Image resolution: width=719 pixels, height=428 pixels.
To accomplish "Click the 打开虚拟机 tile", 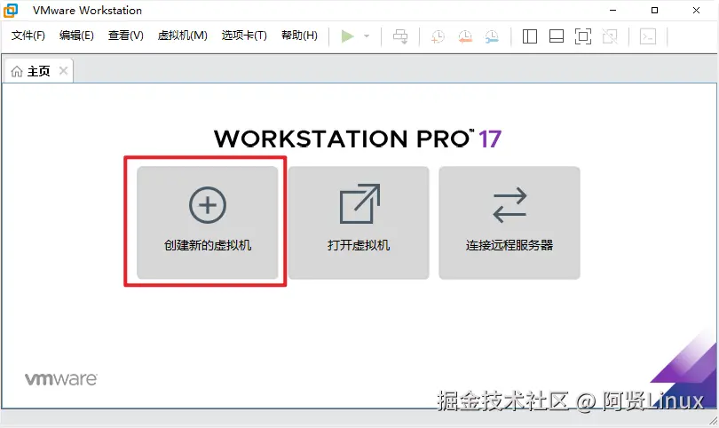I will (x=359, y=223).
